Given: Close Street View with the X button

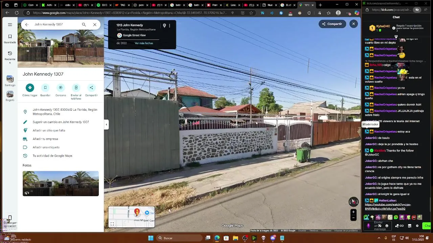Looking at the screenshot, I should pyautogui.click(x=354, y=24).
